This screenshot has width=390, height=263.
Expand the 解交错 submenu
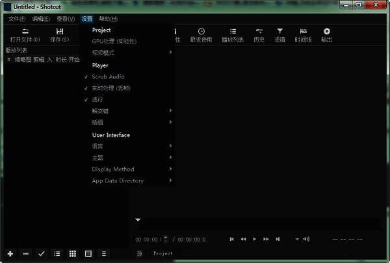[128, 111]
